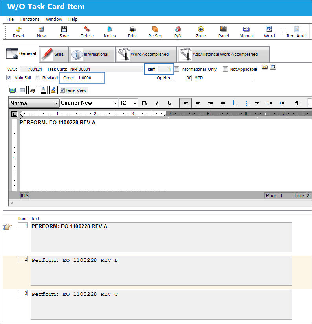Viewport: 312px width, 324px height.
Task: Open the Add/Historical Work Accomplished tab
Action: (x=223, y=54)
